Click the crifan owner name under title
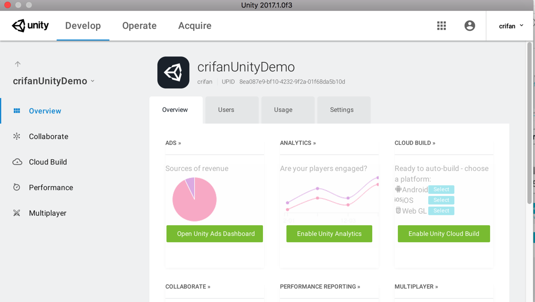 (x=205, y=81)
